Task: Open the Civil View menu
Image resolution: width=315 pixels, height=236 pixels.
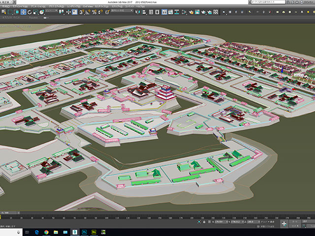Action: 87,7
